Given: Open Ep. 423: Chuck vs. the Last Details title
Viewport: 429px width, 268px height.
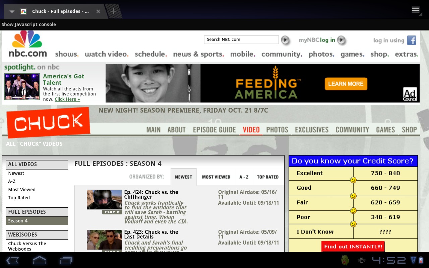Looking at the screenshot, I should click(151, 234).
